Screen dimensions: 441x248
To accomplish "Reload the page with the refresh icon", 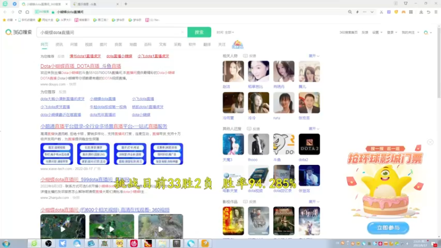I will click(x=20, y=12).
